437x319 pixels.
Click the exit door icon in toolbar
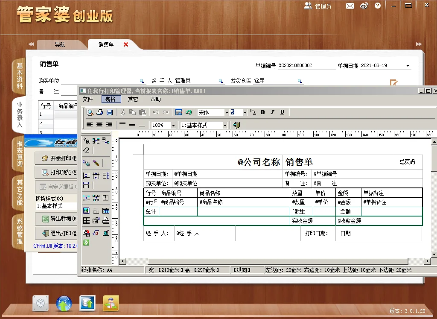point(236,125)
